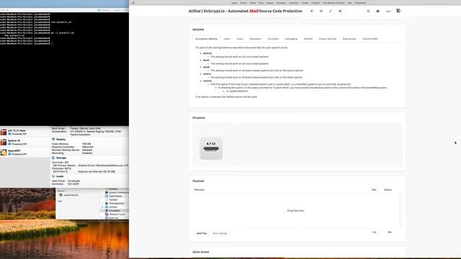Click the menu icon at browser top-left
The image size is (461, 259).
(x=133, y=3)
